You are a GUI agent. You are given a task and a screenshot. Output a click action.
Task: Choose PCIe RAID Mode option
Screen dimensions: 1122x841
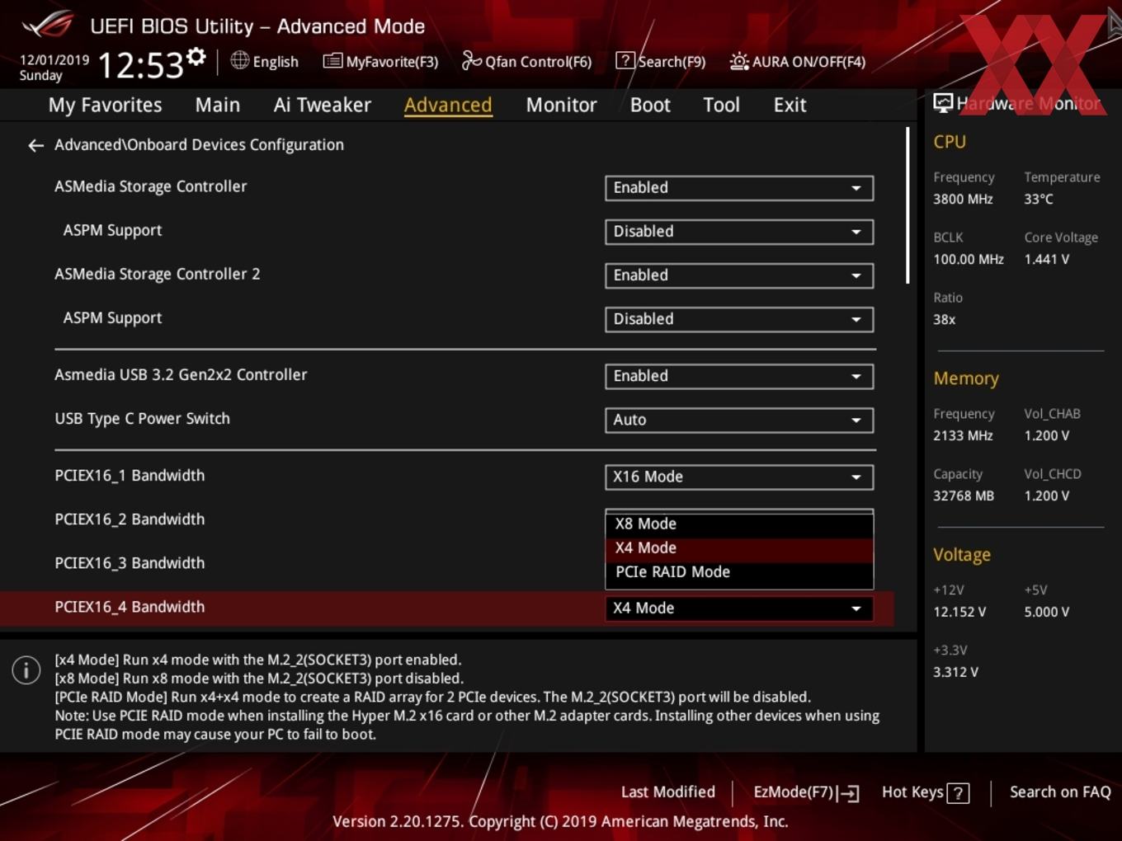pyautogui.click(x=739, y=572)
